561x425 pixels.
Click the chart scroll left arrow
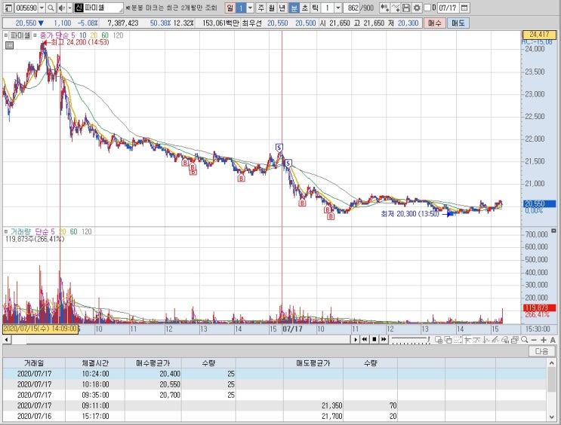tap(7, 339)
